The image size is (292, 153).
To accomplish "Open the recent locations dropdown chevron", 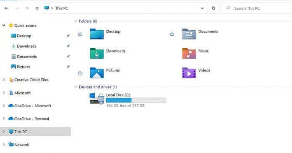I will [x=27, y=8].
